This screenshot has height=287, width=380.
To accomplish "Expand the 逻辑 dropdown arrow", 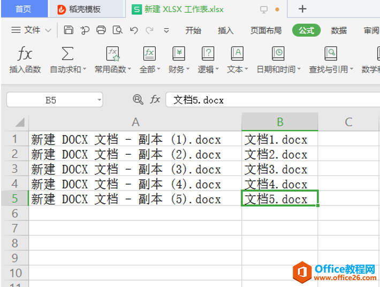I will coord(217,69).
